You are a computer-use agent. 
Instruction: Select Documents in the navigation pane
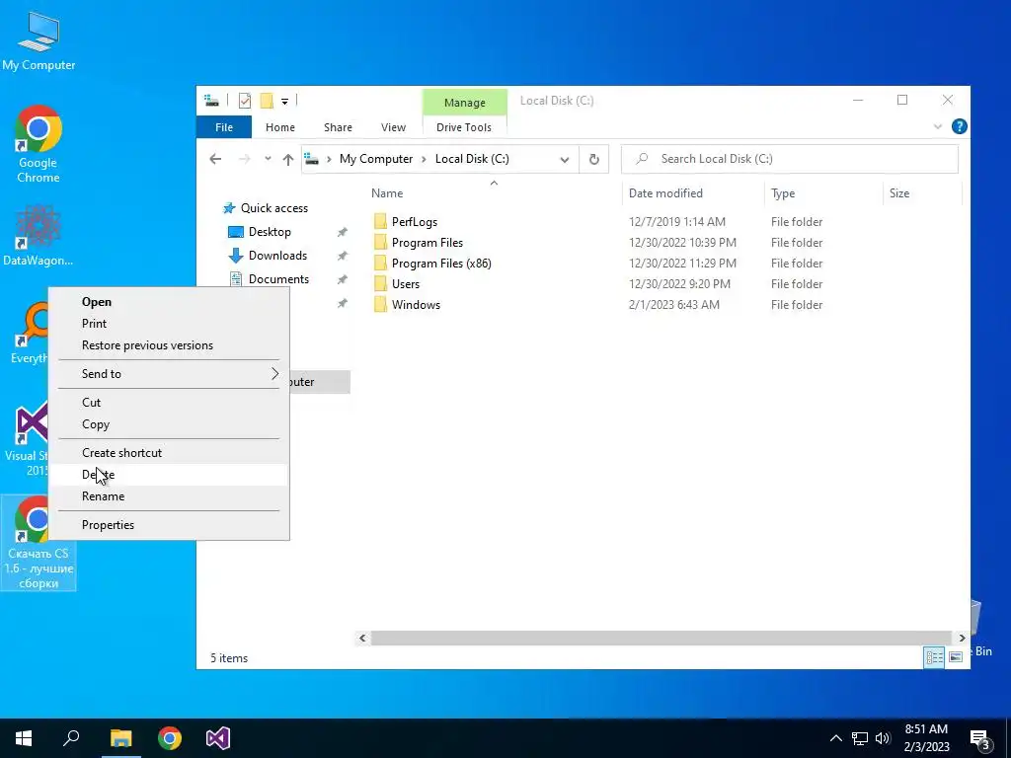pos(278,279)
